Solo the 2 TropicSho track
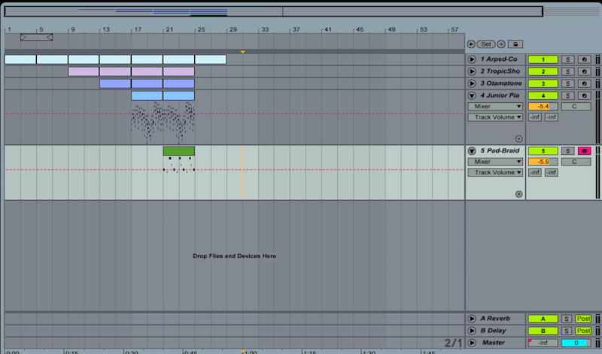602x354 pixels. 568,71
